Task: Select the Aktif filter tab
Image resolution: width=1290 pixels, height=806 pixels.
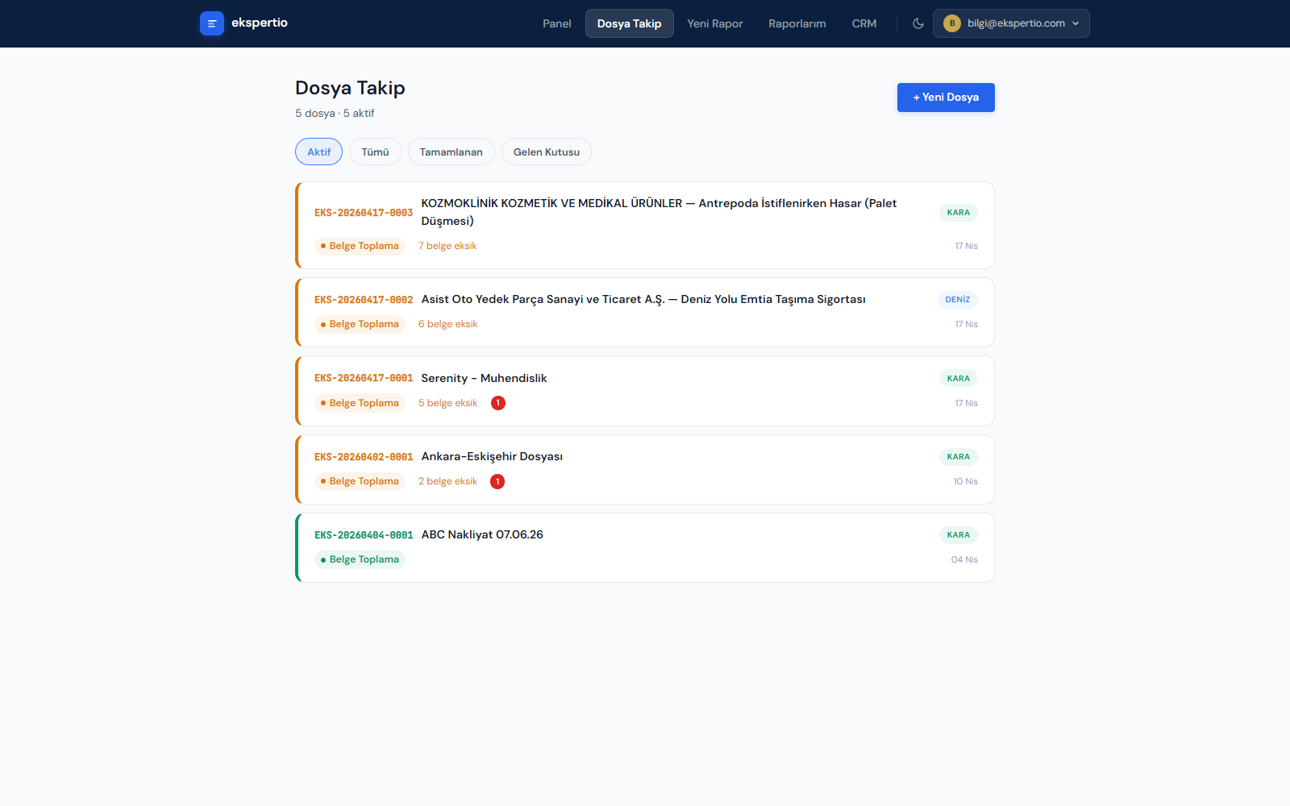Action: (318, 152)
